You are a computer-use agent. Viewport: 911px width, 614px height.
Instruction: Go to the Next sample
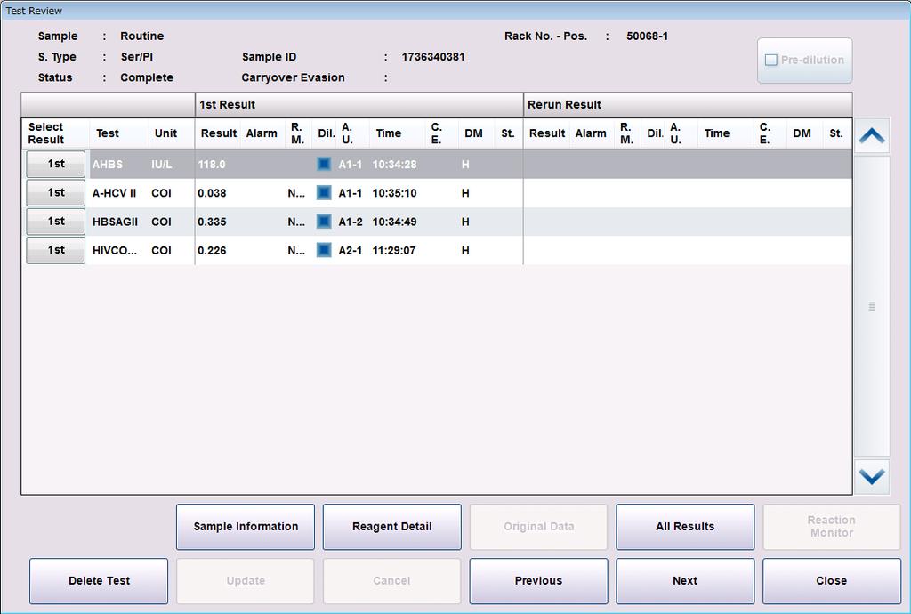tap(685, 581)
